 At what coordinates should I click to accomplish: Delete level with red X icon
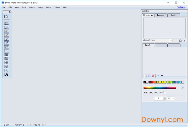coord(153,76)
